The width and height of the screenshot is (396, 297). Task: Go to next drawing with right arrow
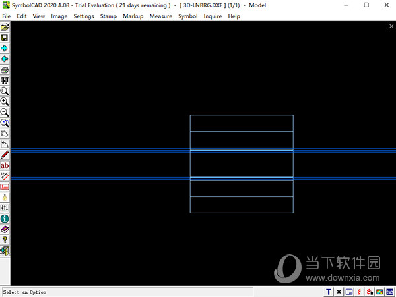pos(5,48)
